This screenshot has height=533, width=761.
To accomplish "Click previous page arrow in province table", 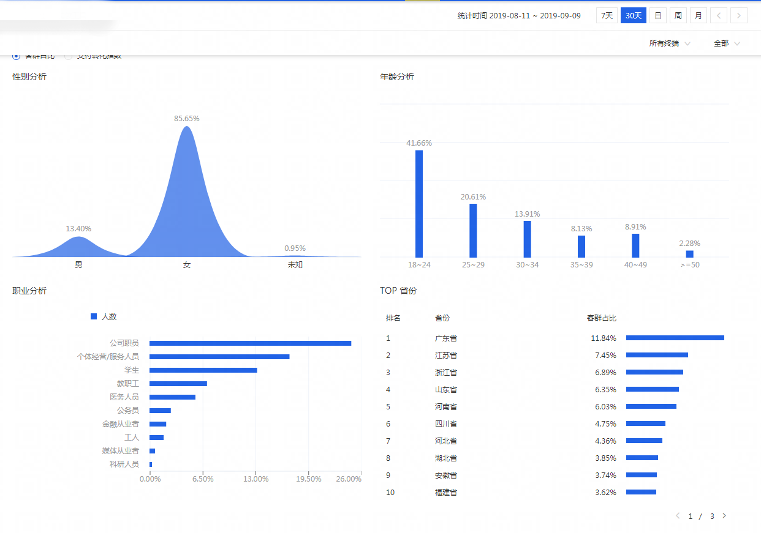I will pyautogui.click(x=678, y=516).
